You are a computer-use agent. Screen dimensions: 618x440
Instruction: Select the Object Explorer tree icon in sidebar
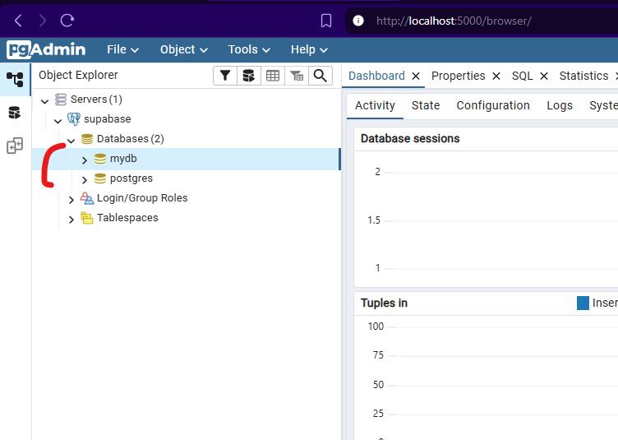(x=15, y=79)
